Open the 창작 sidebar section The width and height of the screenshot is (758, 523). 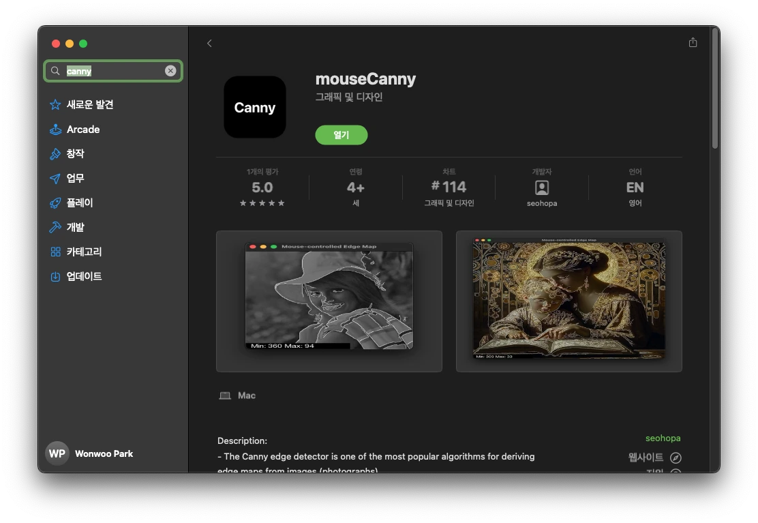76,153
